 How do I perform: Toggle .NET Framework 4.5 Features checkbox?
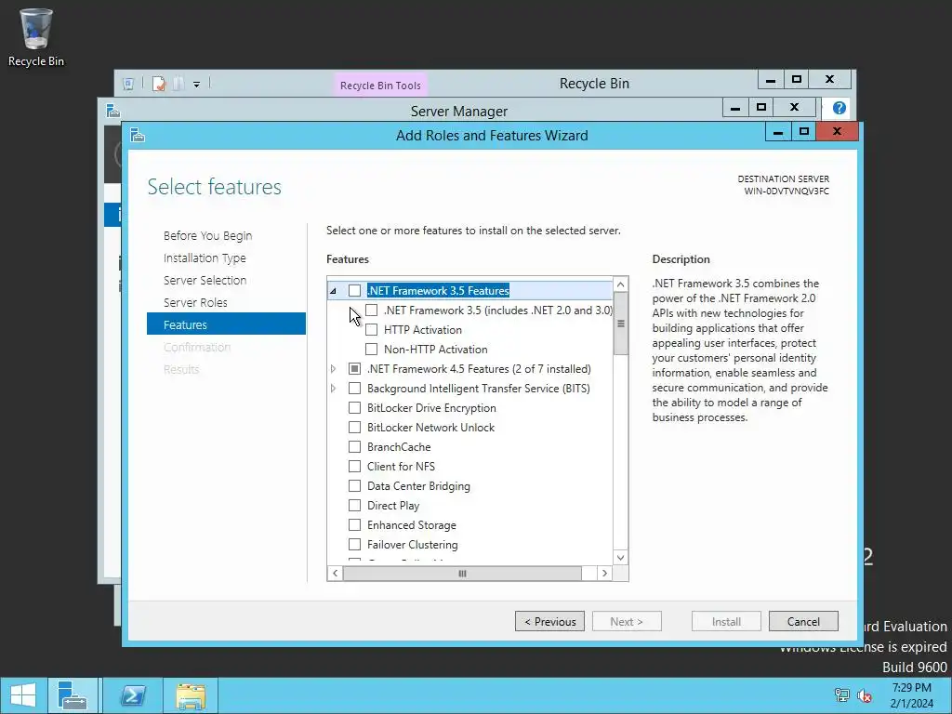point(354,368)
